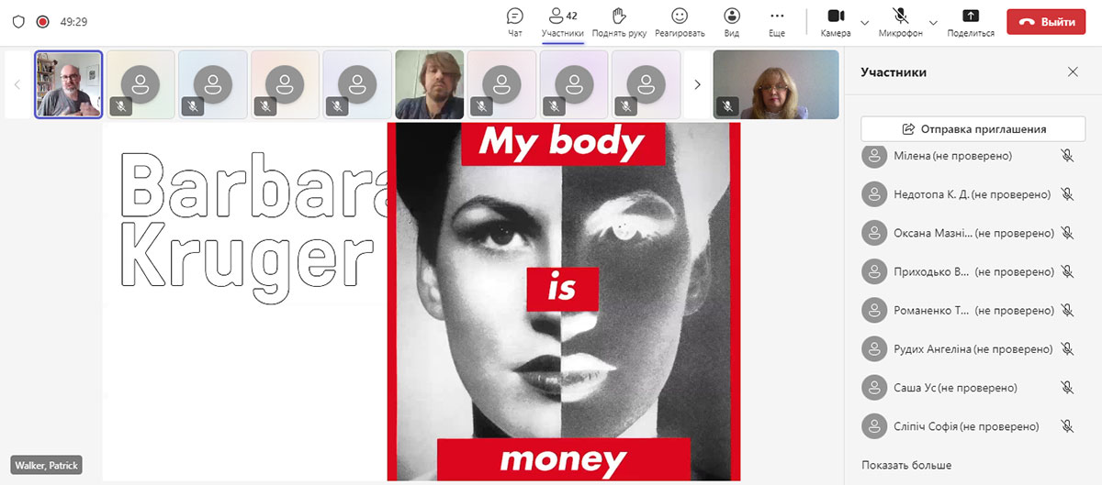
Task: Click the meeting timer 49:29
Action: pyautogui.click(x=73, y=21)
